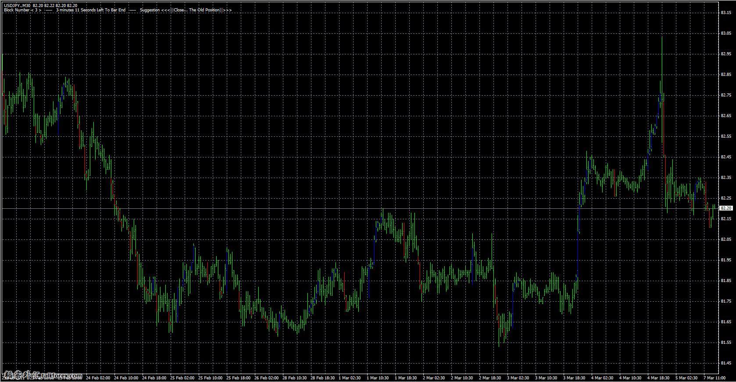Click the 83.15 price axis label

tap(725, 13)
